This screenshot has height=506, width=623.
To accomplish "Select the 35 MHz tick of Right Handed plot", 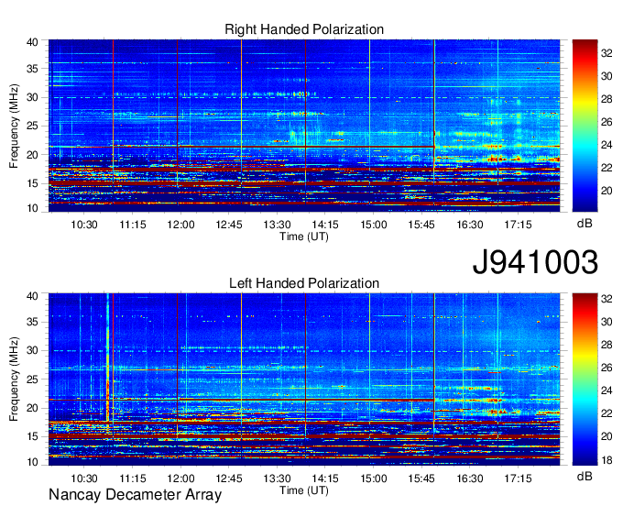I will pyautogui.click(x=32, y=69).
